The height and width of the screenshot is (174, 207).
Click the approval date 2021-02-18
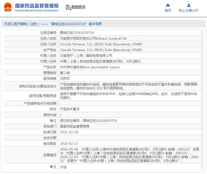[69, 132]
